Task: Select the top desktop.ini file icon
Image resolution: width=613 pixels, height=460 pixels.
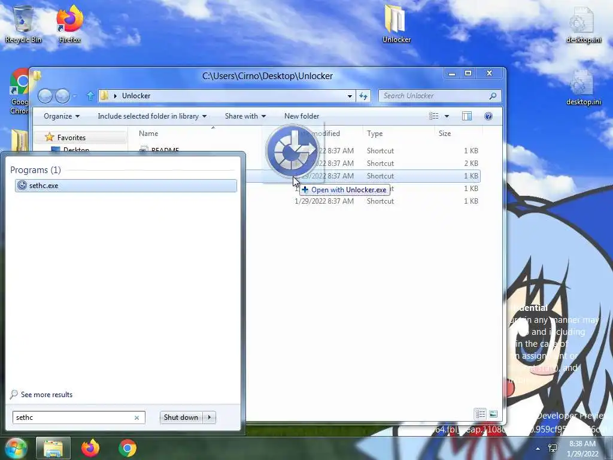Action: pos(583,25)
